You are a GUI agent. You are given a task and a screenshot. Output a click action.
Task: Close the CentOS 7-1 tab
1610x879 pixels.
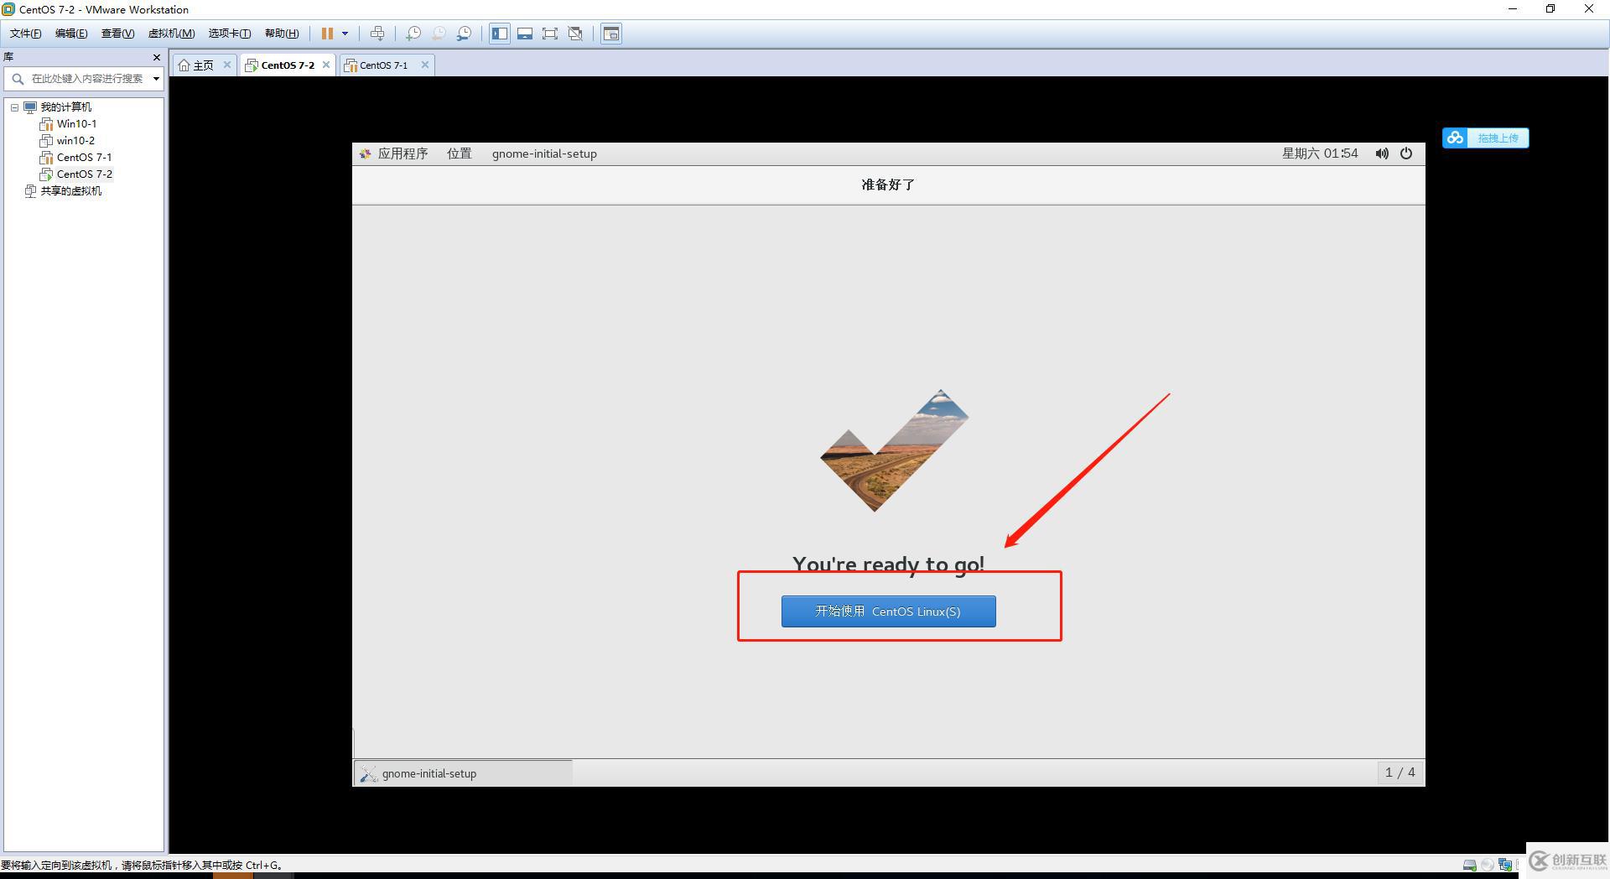tap(425, 65)
